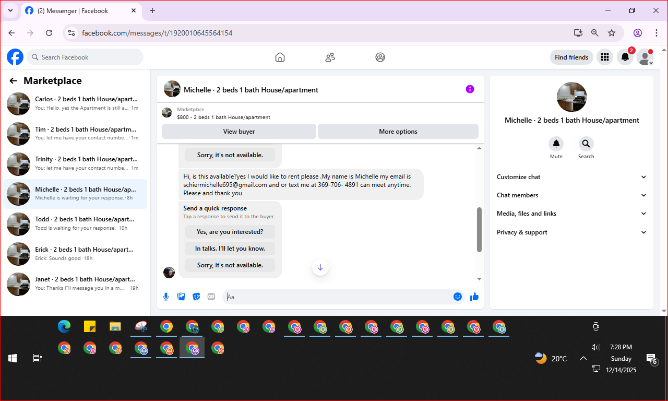Open the Trinity conversation
The image size is (668, 401).
pyautogui.click(x=75, y=163)
